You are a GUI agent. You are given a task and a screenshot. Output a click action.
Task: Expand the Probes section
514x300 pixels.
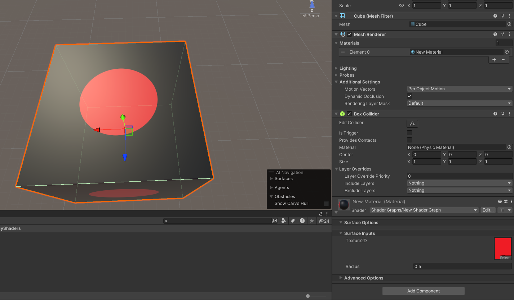[x=336, y=75]
